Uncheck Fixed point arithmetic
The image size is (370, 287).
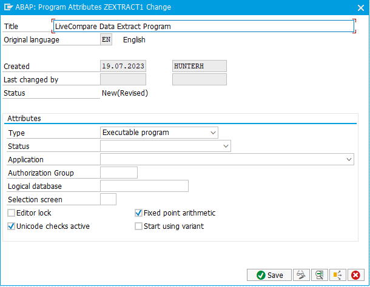(x=138, y=213)
